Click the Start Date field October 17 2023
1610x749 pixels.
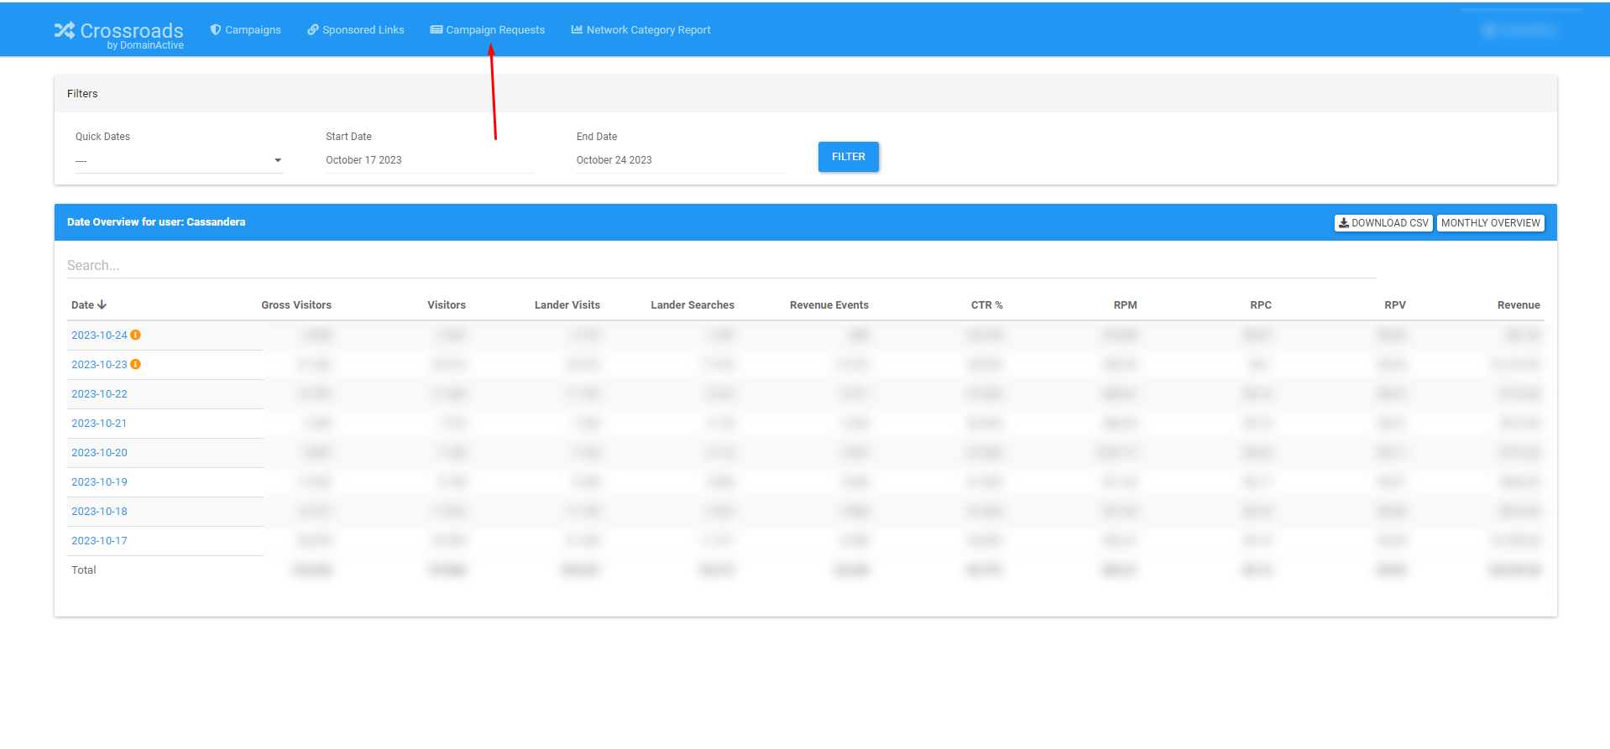coord(430,160)
